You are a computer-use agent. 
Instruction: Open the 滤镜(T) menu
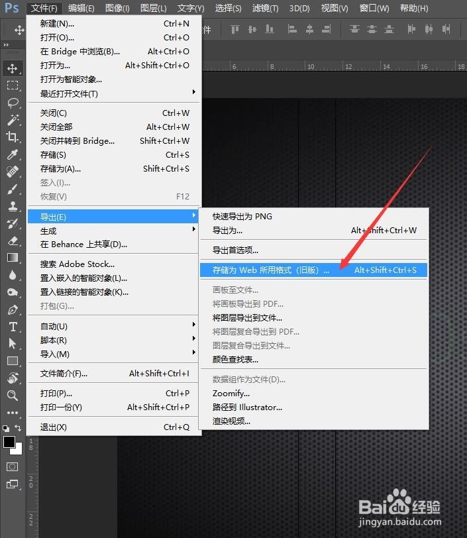click(x=265, y=8)
